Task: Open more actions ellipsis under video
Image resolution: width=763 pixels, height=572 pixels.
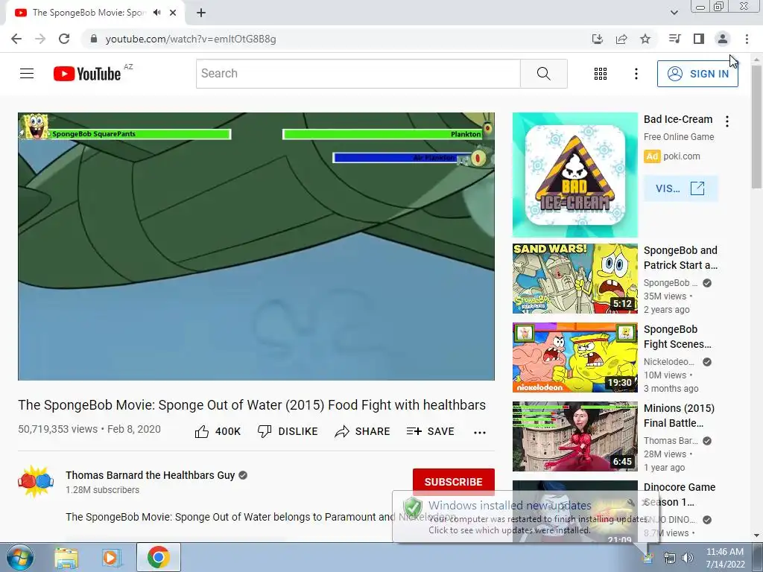Action: pyautogui.click(x=480, y=433)
